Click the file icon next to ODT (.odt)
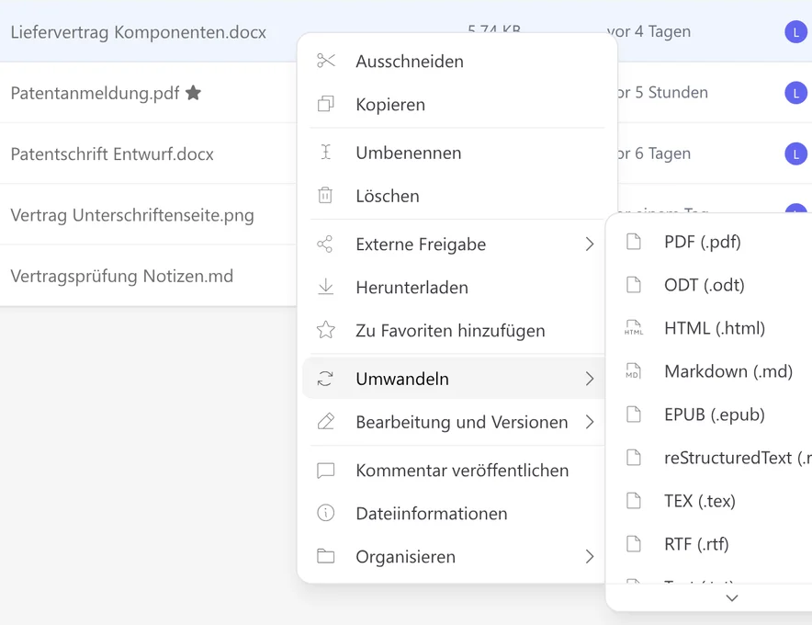The width and height of the screenshot is (812, 625). (633, 285)
